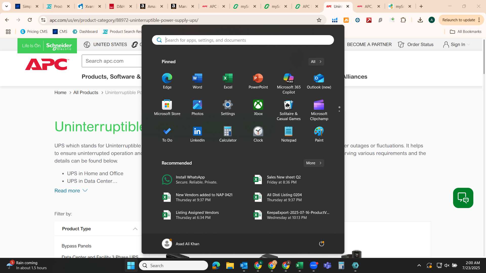Open weather widget Rain coming
This screenshot has width=486, height=273.
pyautogui.click(x=27, y=265)
